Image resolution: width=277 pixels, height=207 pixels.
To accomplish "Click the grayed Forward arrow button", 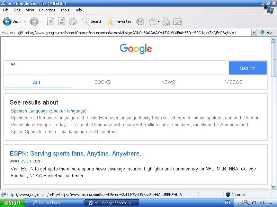I will [34, 21].
